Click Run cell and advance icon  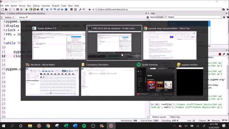point(34,10)
